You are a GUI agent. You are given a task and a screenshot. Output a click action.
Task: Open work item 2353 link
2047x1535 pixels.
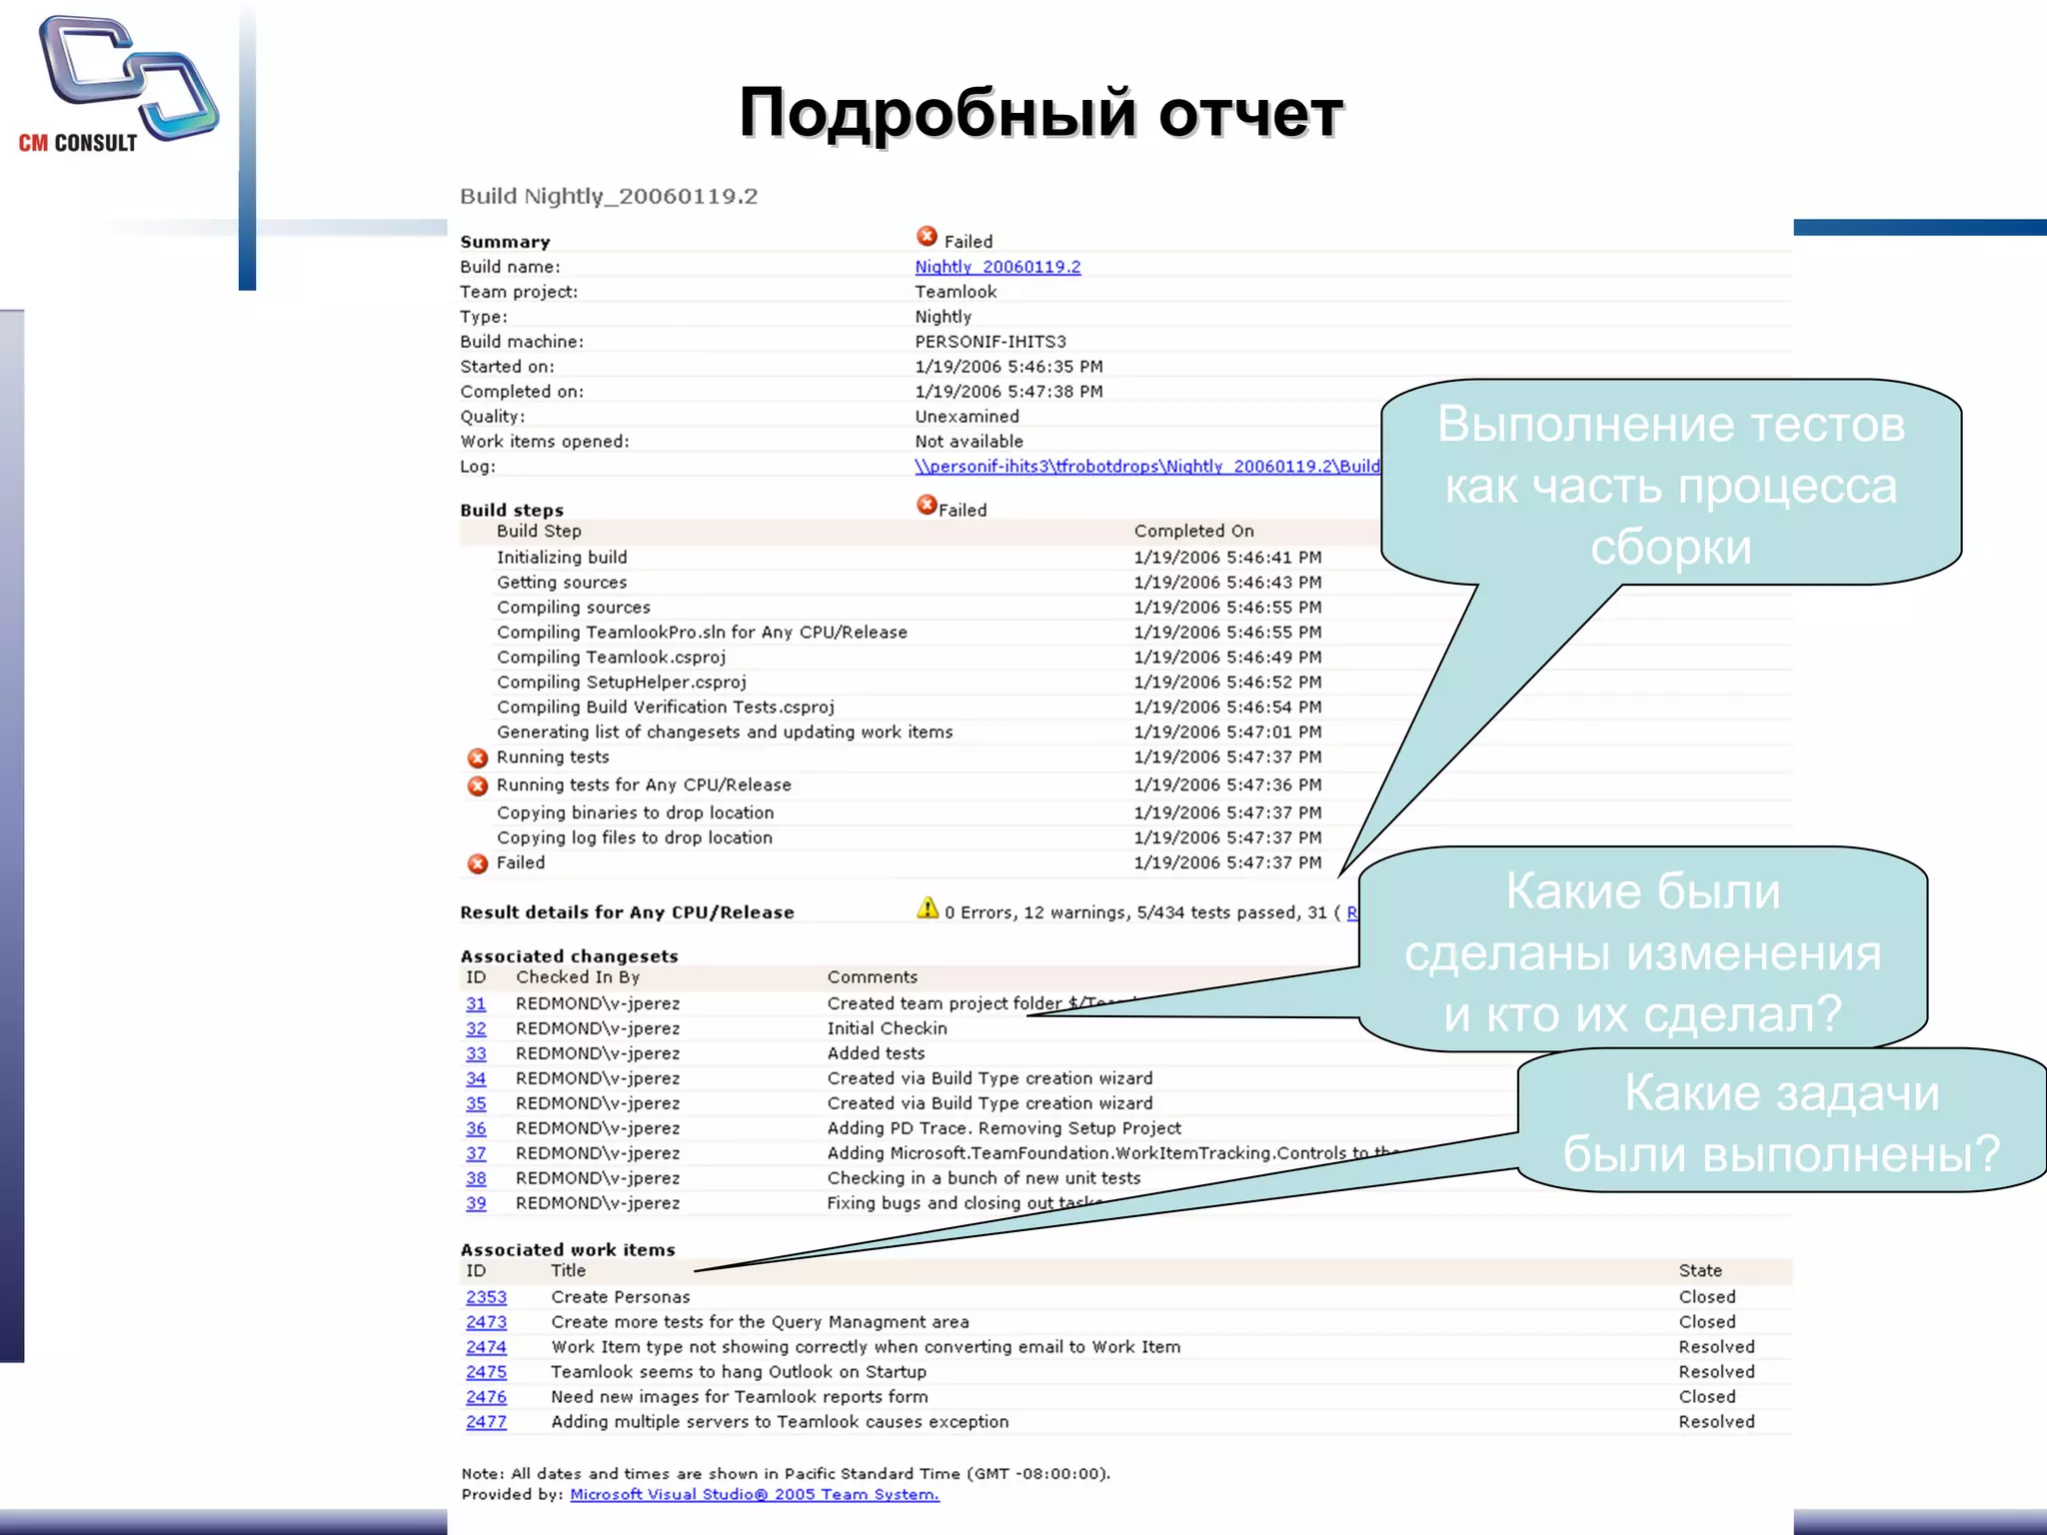tap(486, 1297)
